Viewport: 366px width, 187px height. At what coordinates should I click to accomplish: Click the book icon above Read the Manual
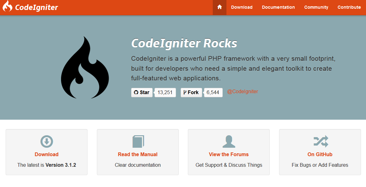pyautogui.click(x=137, y=141)
